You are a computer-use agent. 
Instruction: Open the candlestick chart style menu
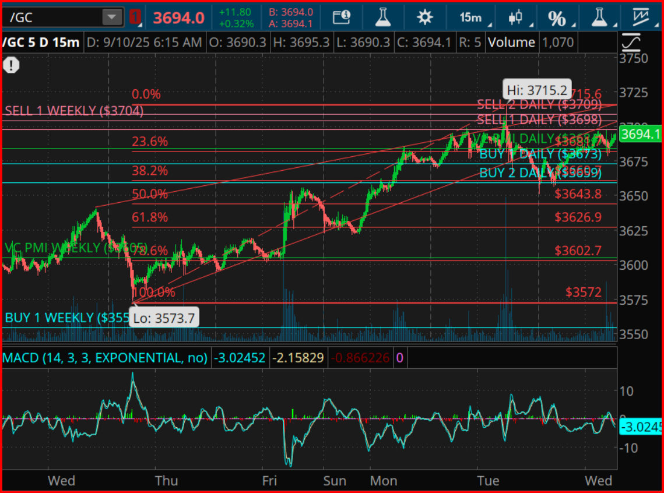[x=515, y=17]
